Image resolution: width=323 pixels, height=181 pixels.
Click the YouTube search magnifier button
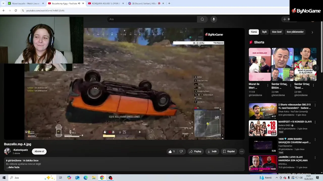click(x=202, y=19)
